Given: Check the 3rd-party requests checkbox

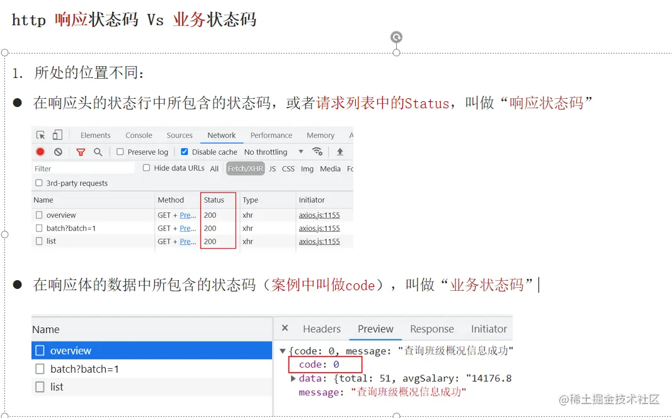Looking at the screenshot, I should click(39, 183).
